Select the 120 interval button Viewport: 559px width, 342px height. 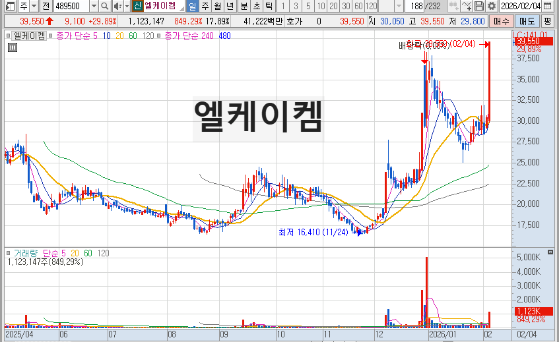371,6
